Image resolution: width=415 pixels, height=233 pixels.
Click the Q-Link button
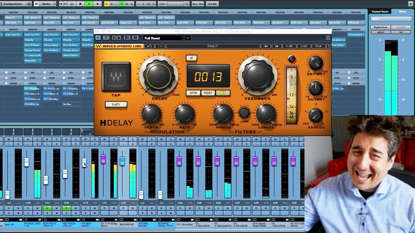[x=213, y=4]
